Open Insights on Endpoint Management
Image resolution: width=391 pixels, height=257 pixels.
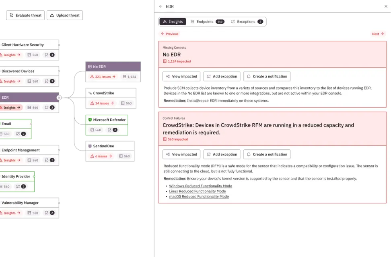click(10, 160)
